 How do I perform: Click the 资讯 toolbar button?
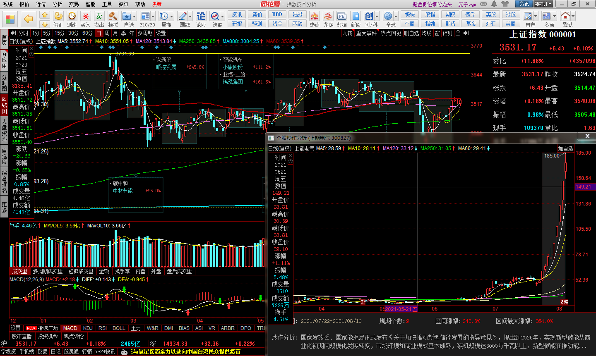237,14
